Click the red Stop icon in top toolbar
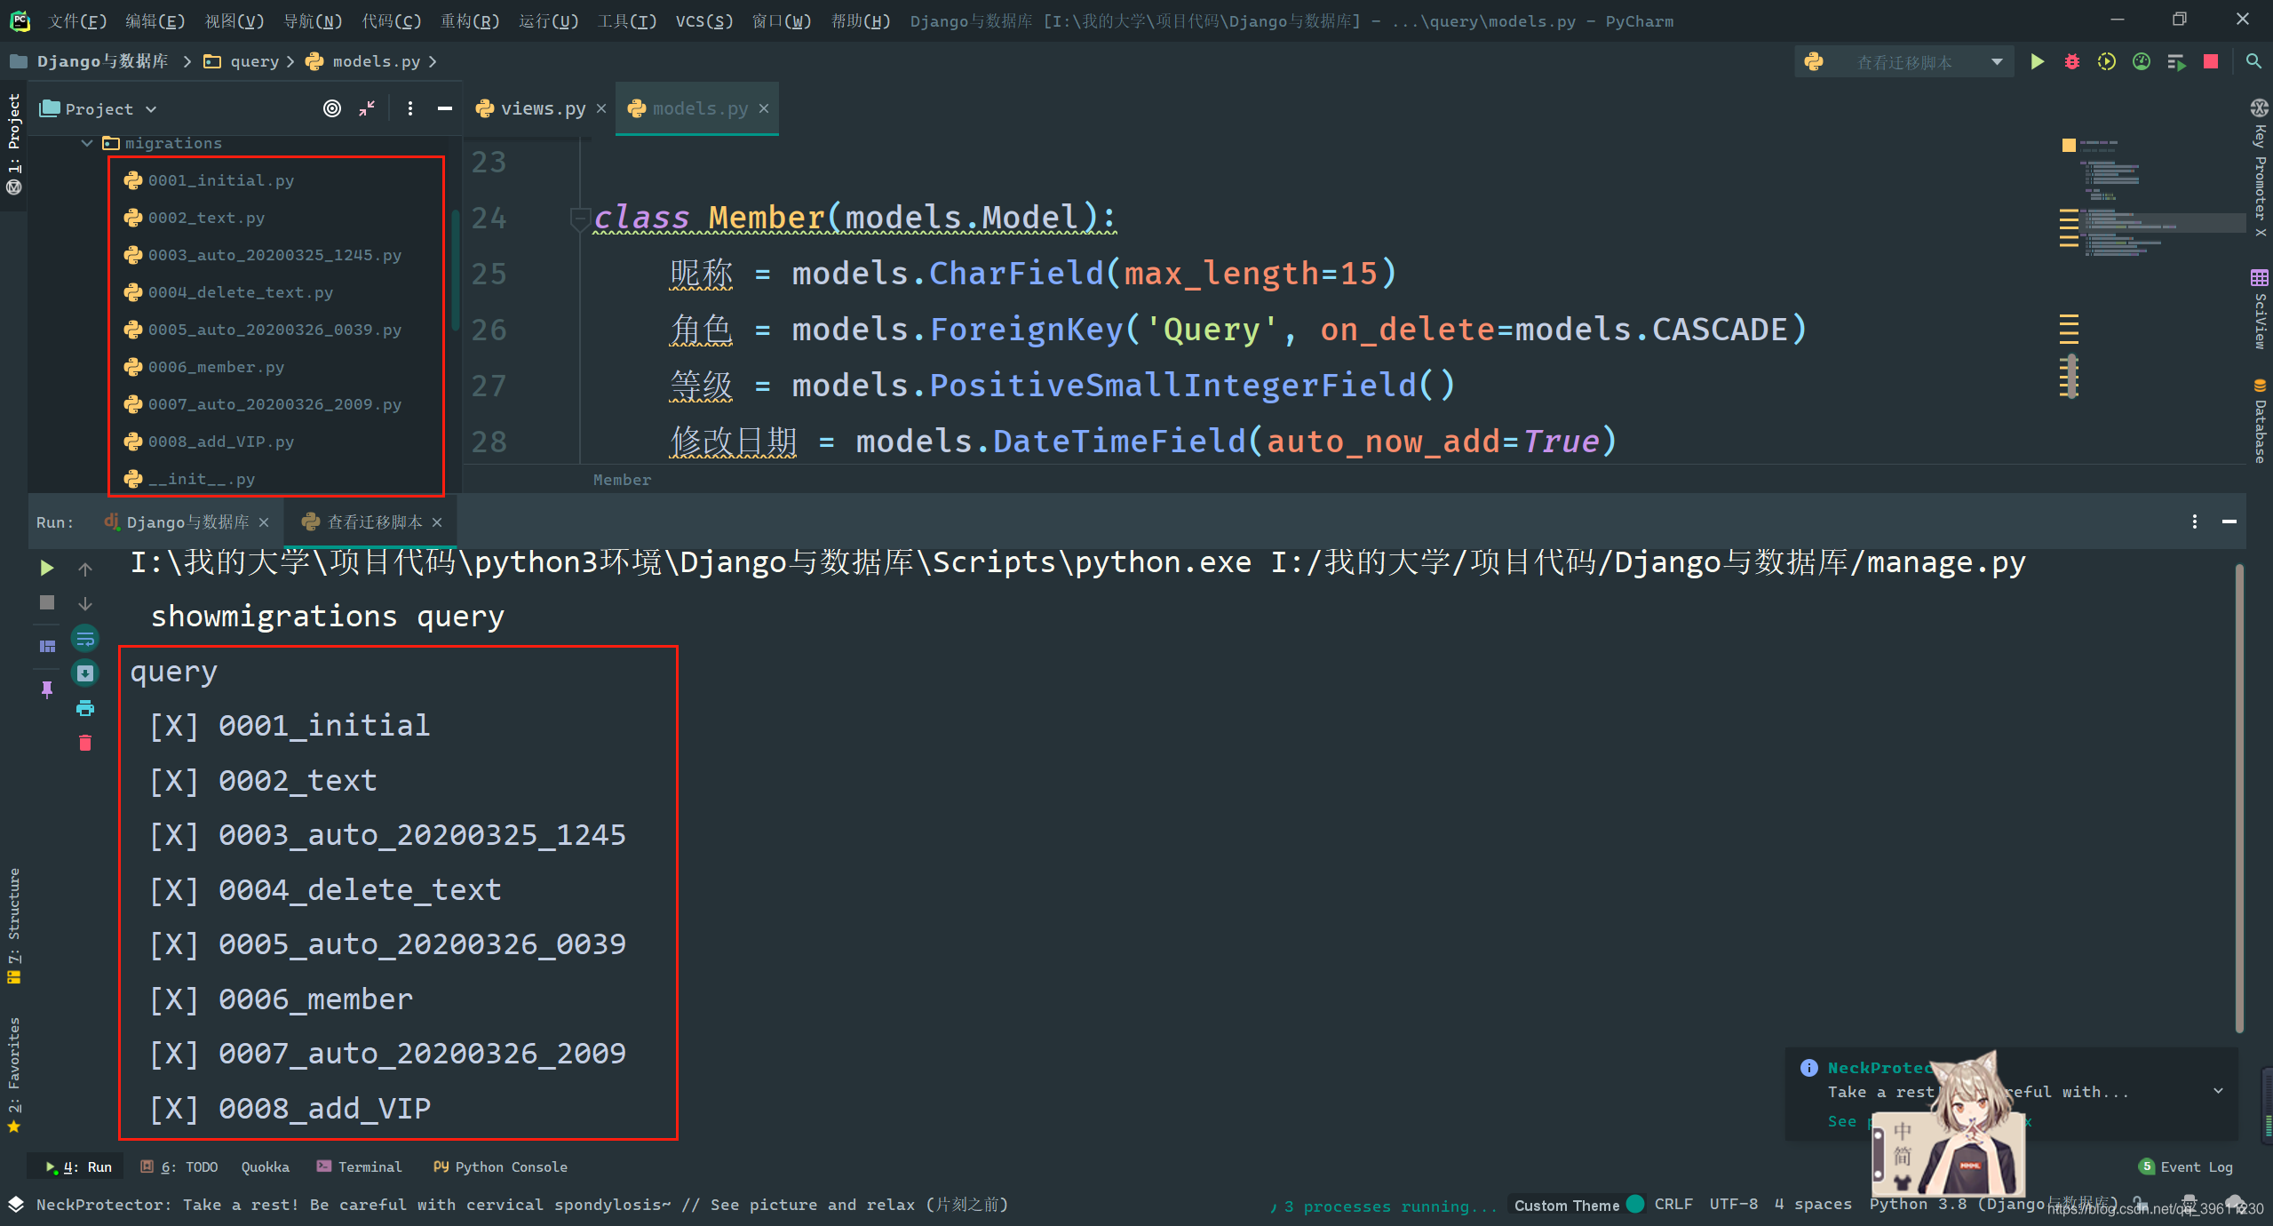This screenshot has height=1226, width=2273. (x=2211, y=61)
